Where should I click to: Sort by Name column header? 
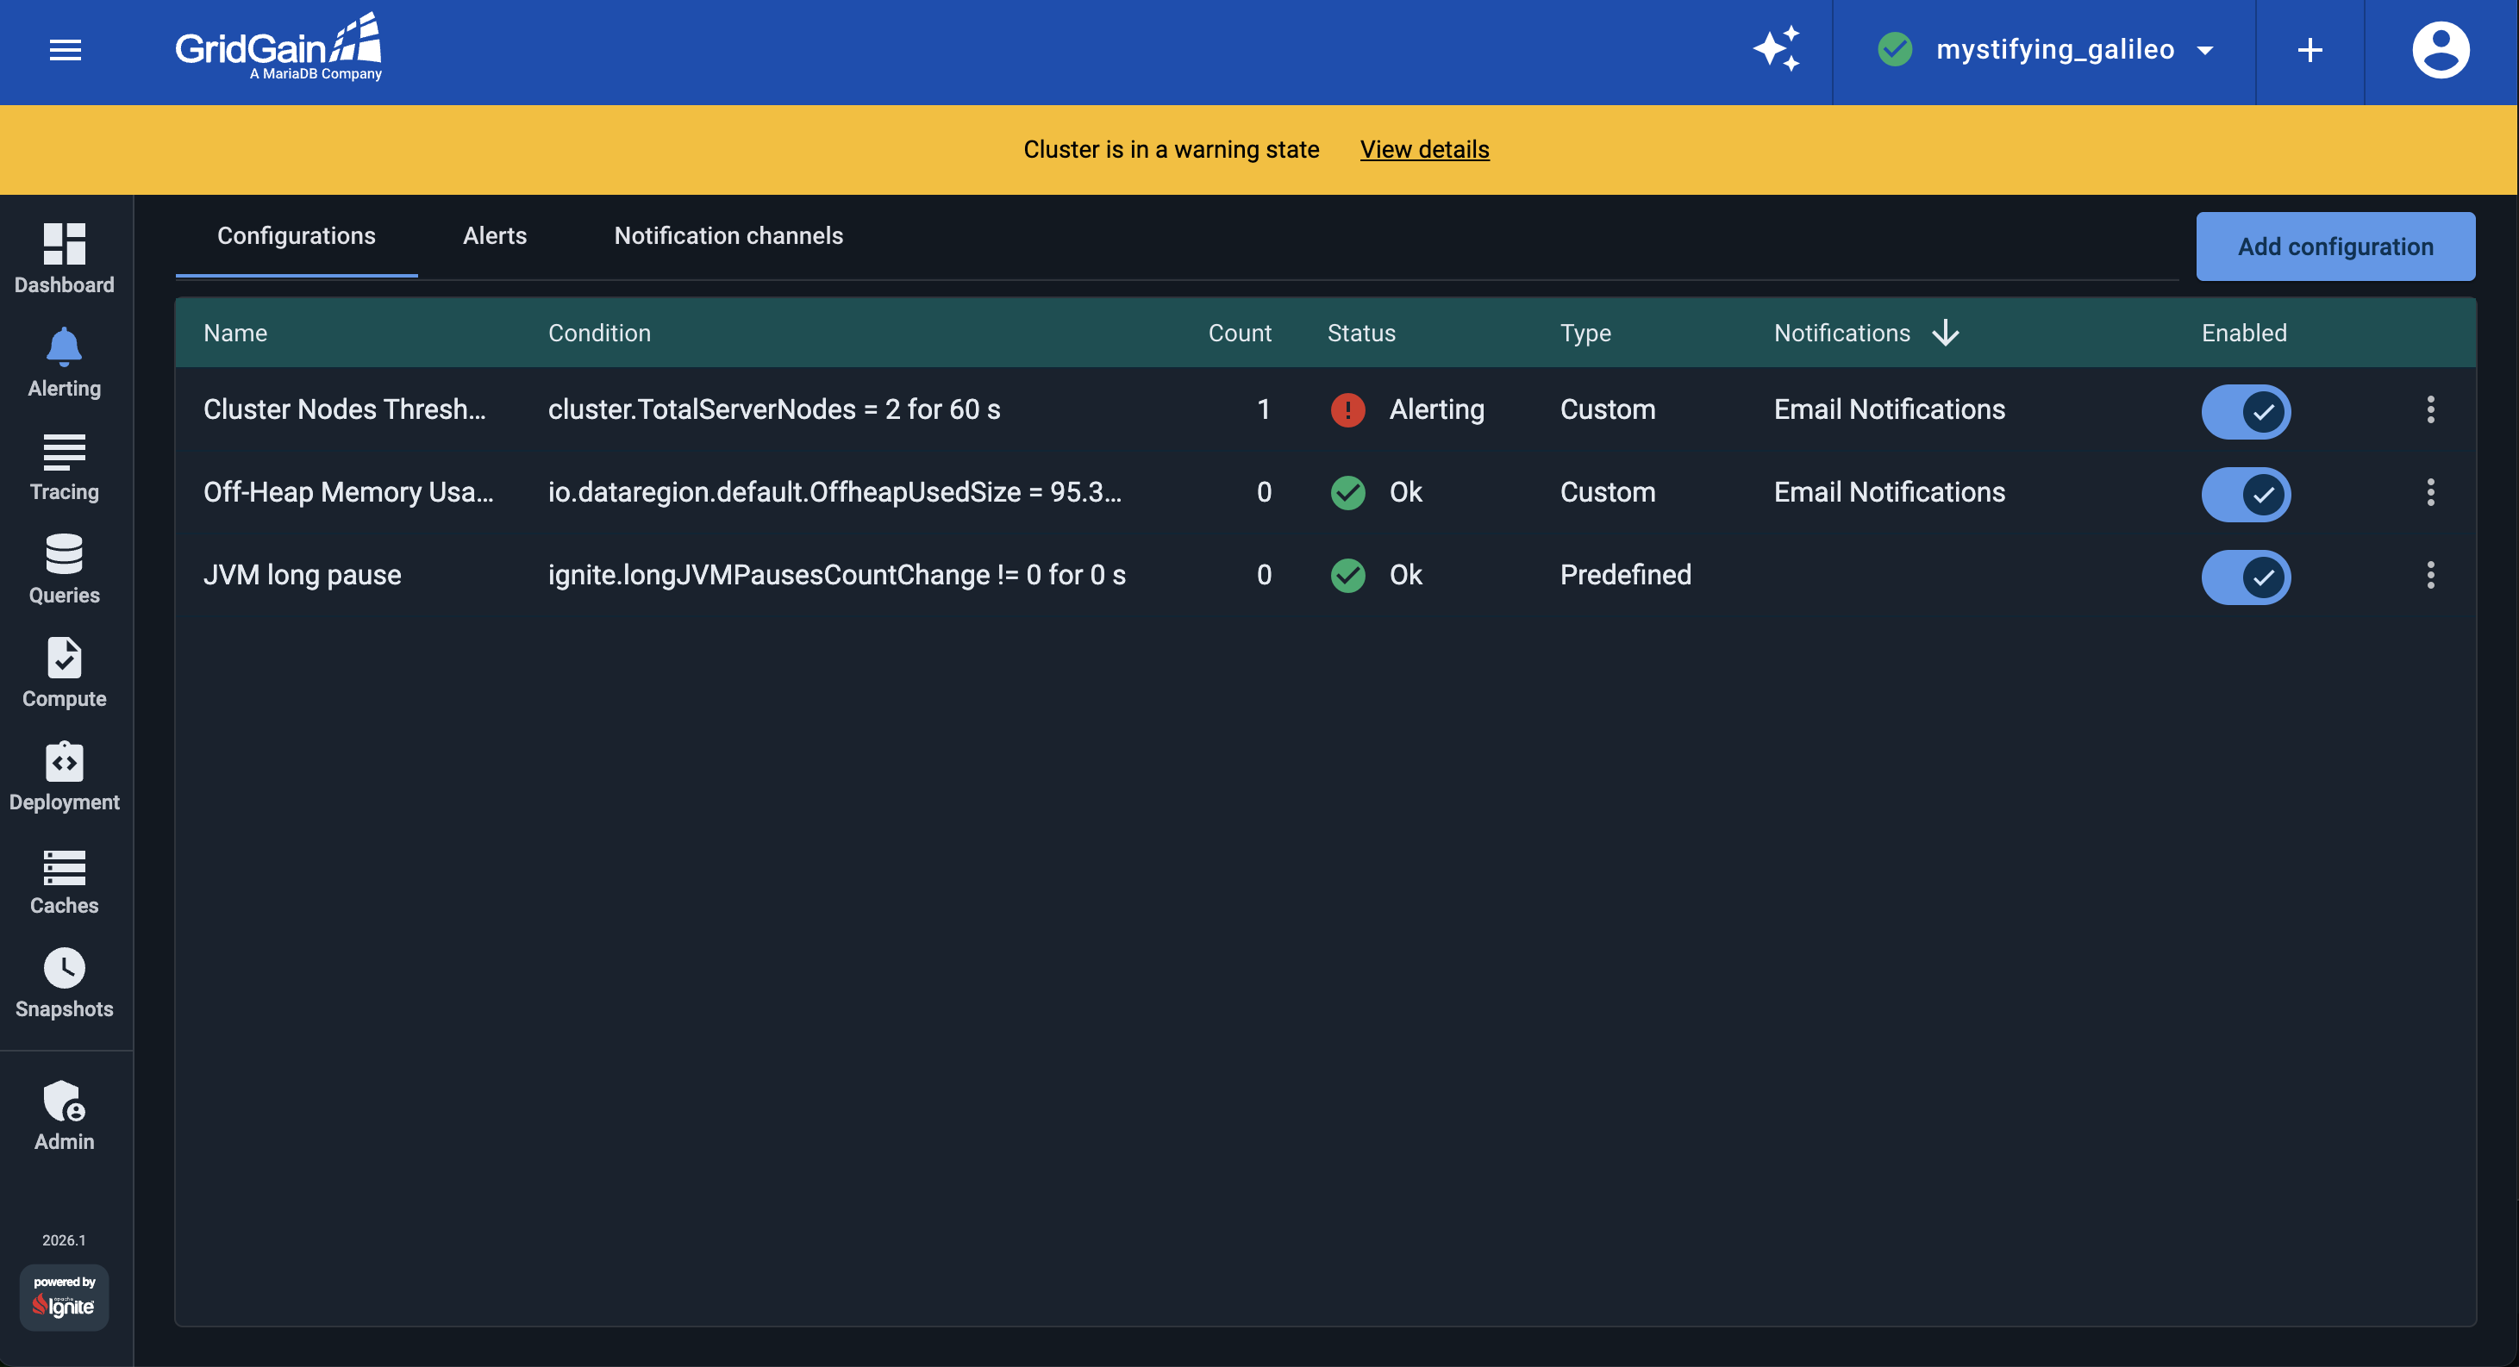[x=235, y=333]
